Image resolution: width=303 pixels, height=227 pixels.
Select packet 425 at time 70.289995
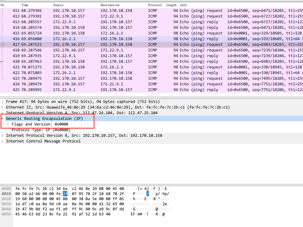coord(152,90)
